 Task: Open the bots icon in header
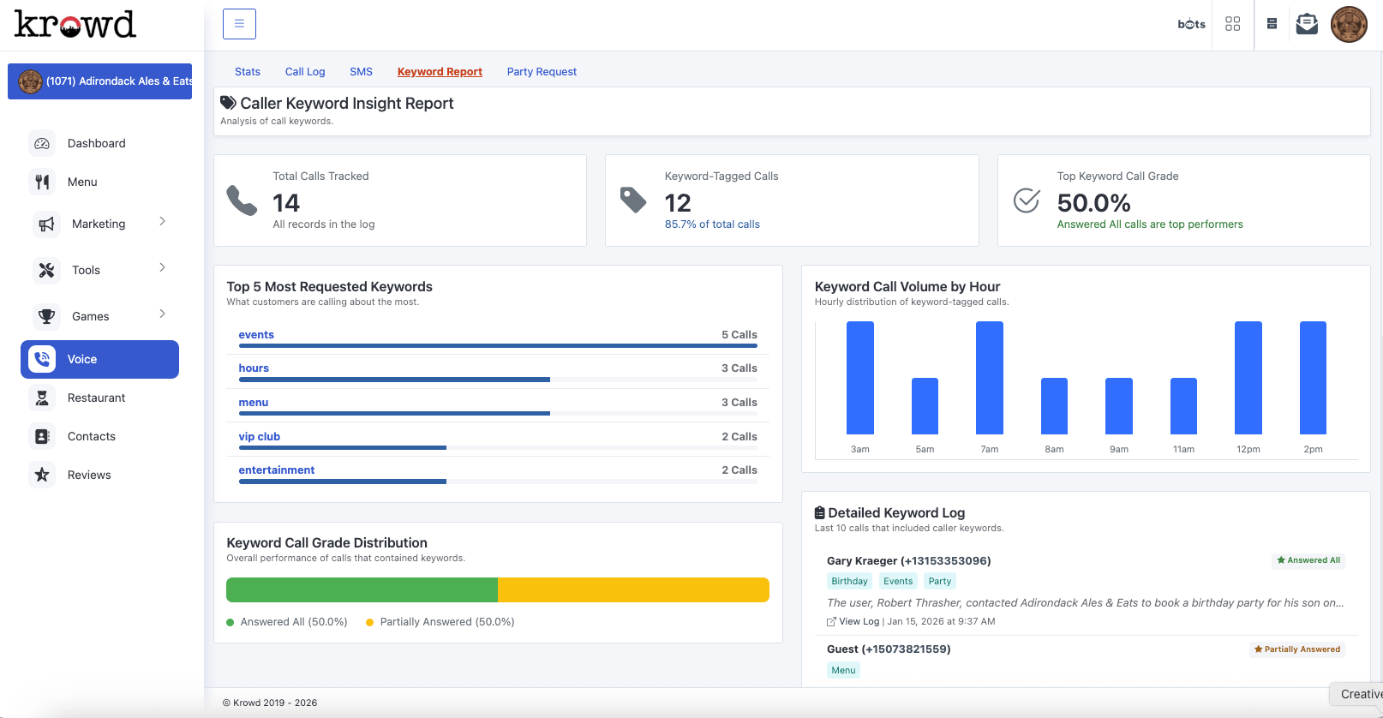click(1191, 24)
